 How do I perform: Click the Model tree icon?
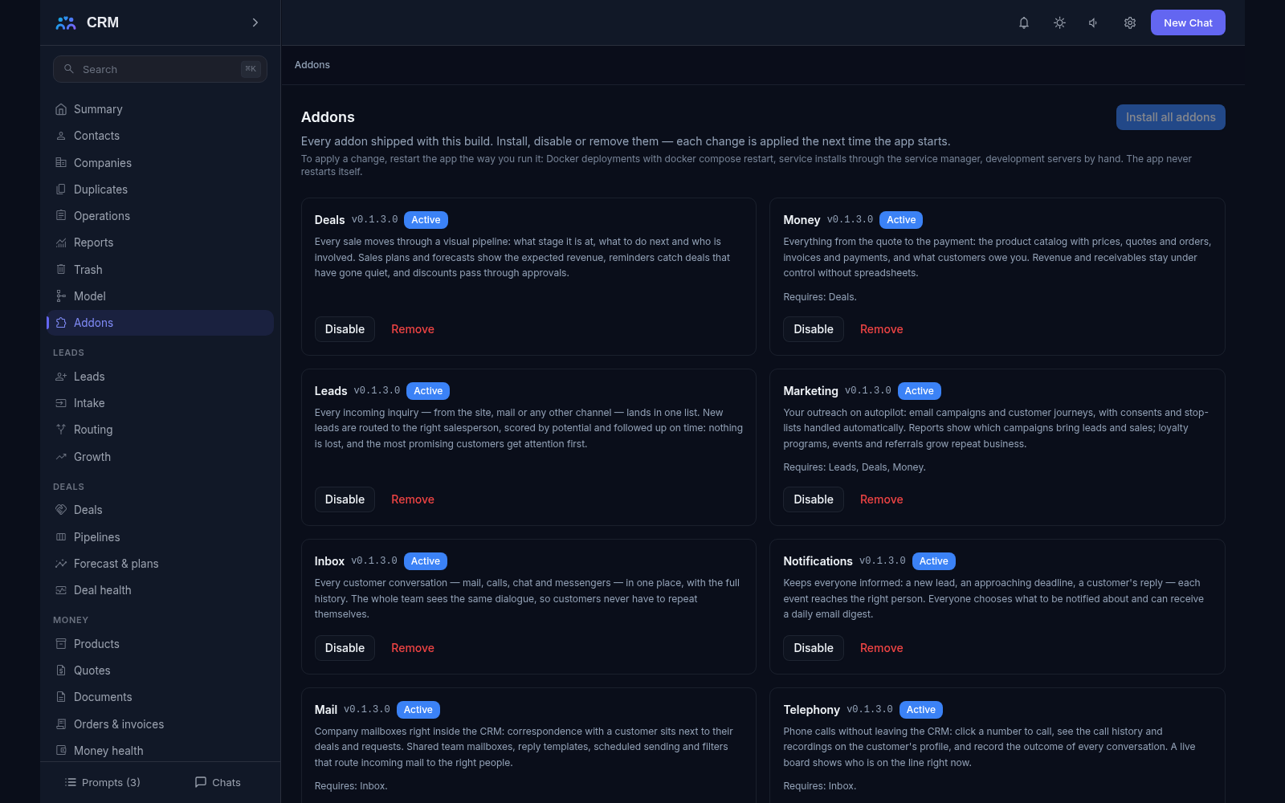pos(61,296)
